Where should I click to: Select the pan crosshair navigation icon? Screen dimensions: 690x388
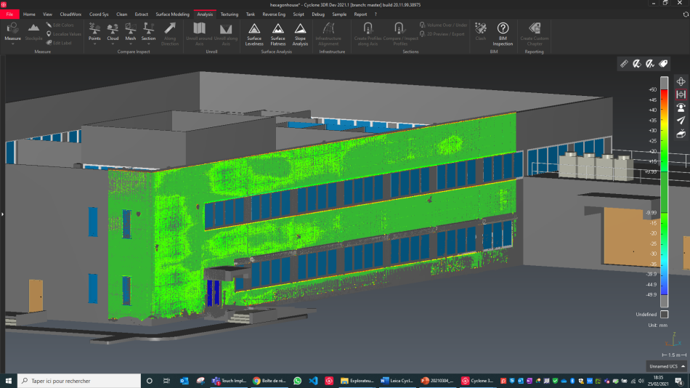click(x=681, y=81)
